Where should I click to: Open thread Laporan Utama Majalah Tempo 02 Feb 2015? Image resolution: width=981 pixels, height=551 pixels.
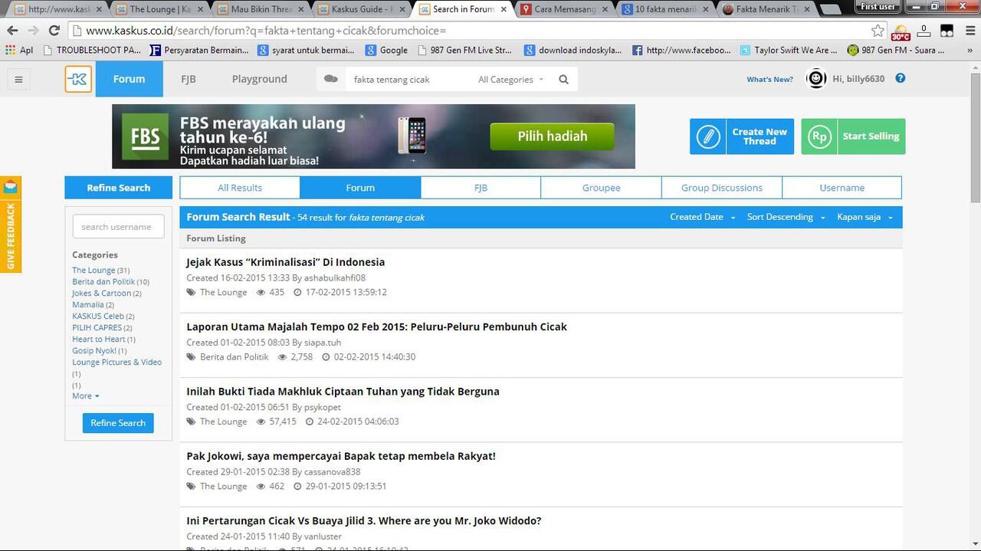pyautogui.click(x=376, y=326)
